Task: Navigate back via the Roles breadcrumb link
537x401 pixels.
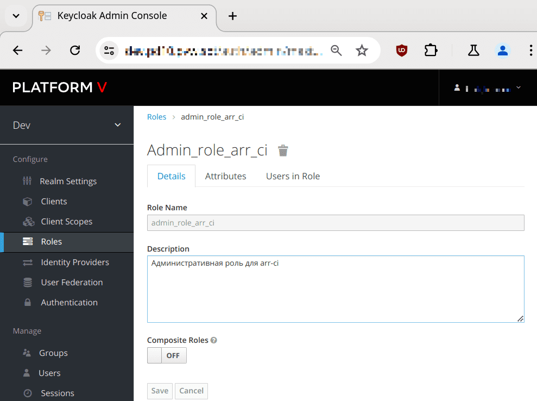Action: pos(156,116)
